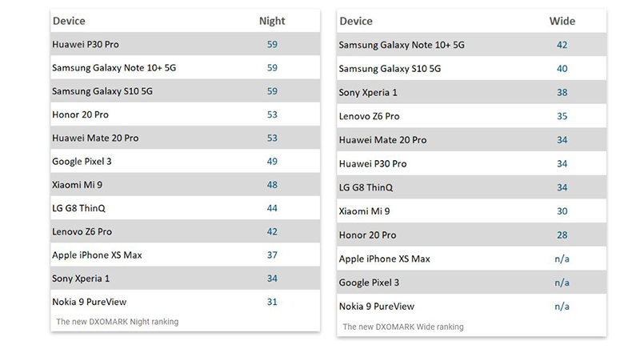Click the Wide column header

[562, 21]
